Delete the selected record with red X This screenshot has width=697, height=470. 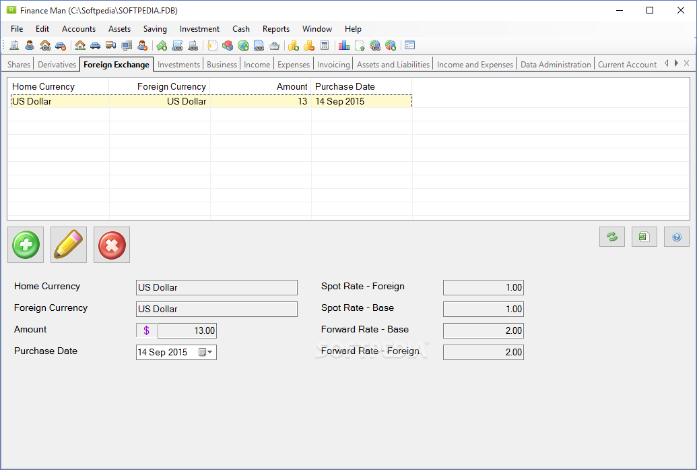click(x=112, y=245)
